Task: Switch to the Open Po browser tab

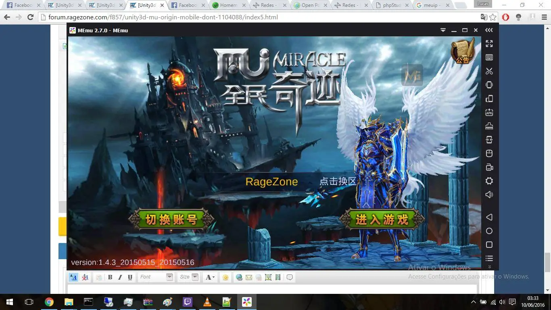Action: click(x=310, y=5)
